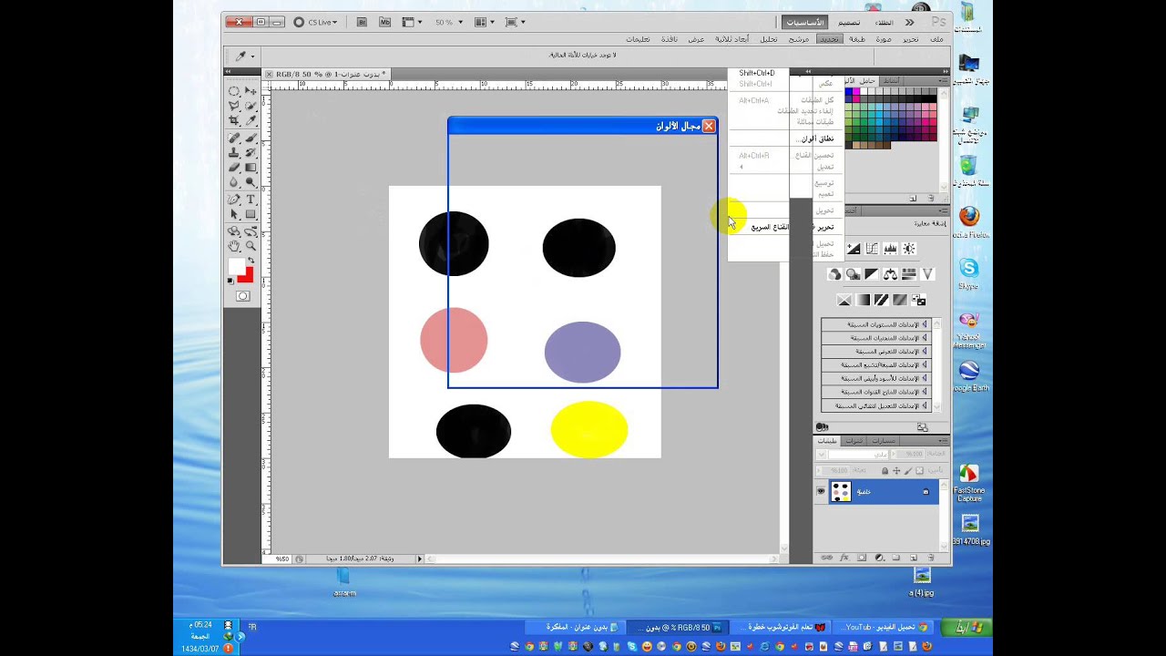This screenshot has height=656, width=1166.
Task: Click Windows Start button
Action: click(x=967, y=628)
